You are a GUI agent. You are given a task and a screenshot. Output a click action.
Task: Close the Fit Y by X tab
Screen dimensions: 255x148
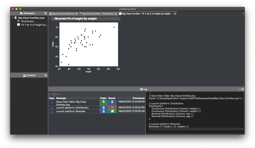point(175,14)
